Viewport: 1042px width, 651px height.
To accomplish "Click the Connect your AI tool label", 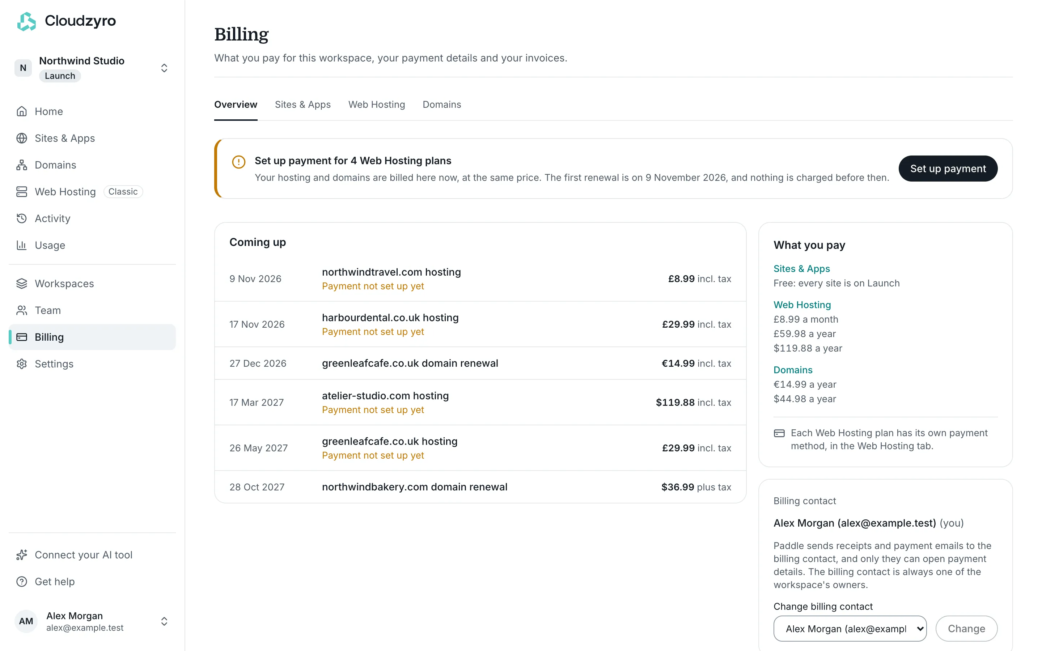I will pos(84,554).
